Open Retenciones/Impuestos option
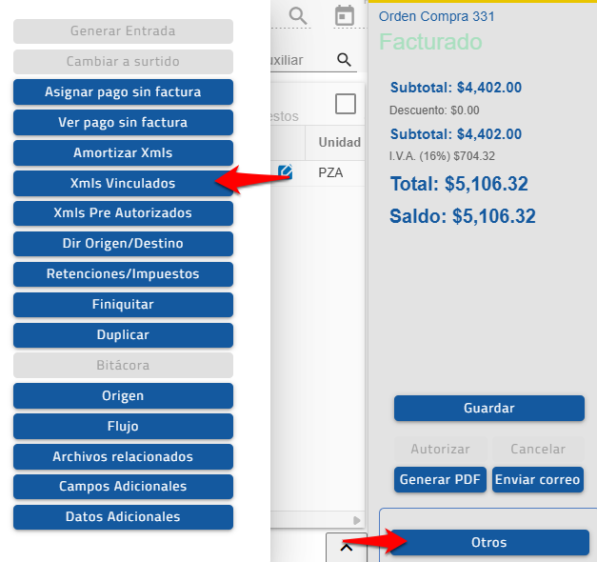597x562 pixels. point(123,274)
